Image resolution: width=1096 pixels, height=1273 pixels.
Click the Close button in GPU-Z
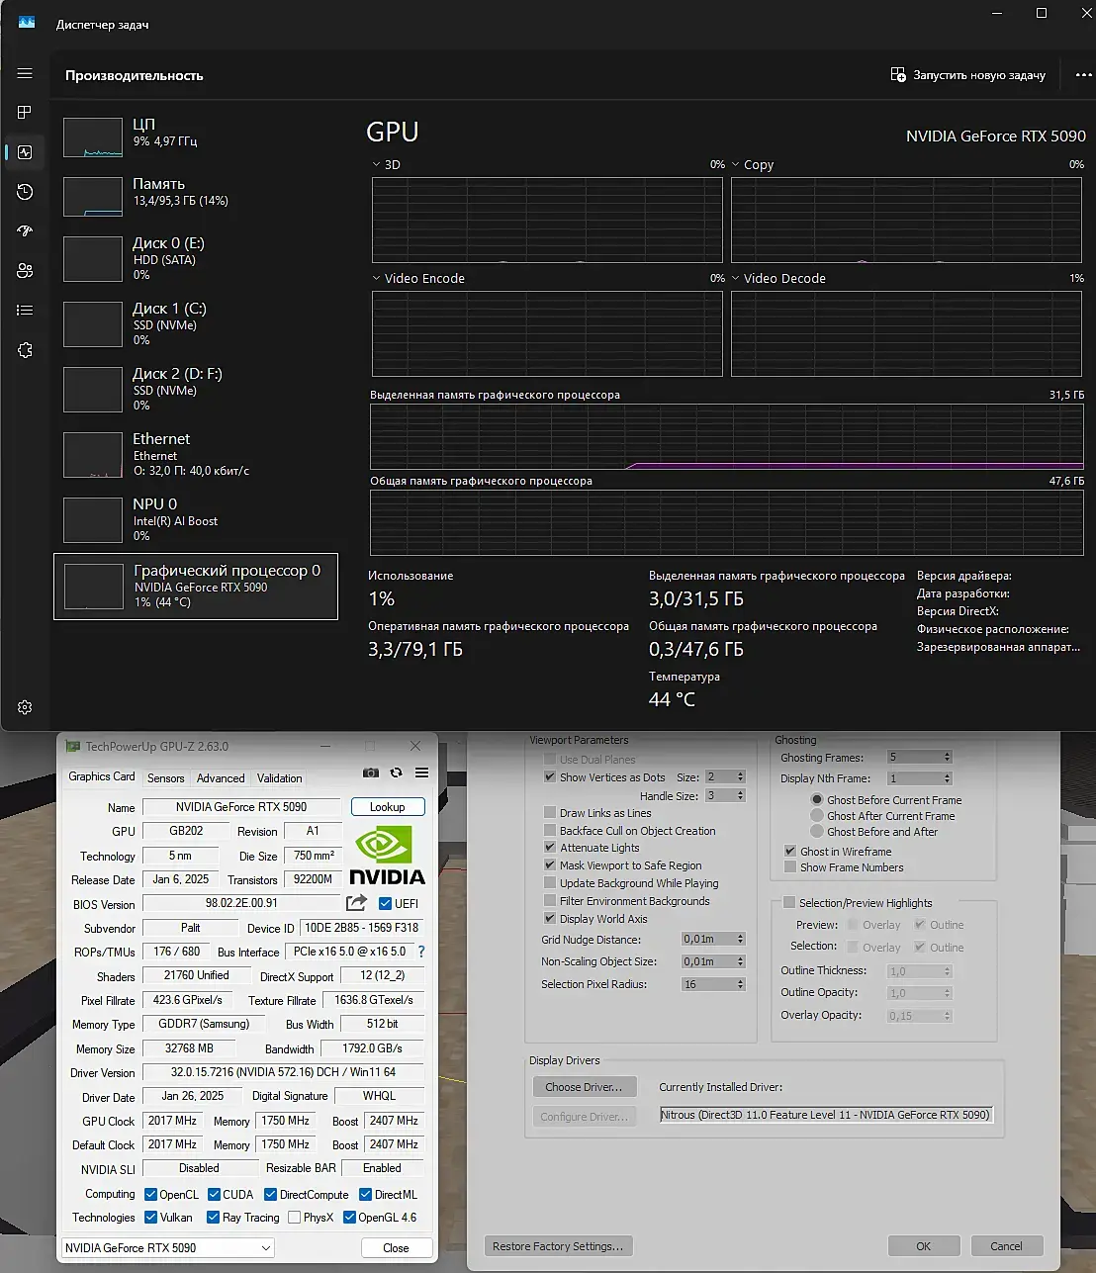tap(396, 1248)
